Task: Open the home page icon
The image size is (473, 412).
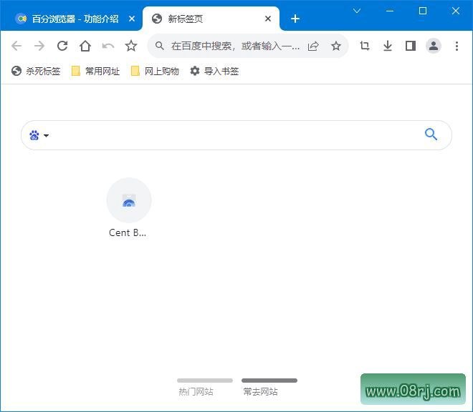Action: (x=85, y=46)
